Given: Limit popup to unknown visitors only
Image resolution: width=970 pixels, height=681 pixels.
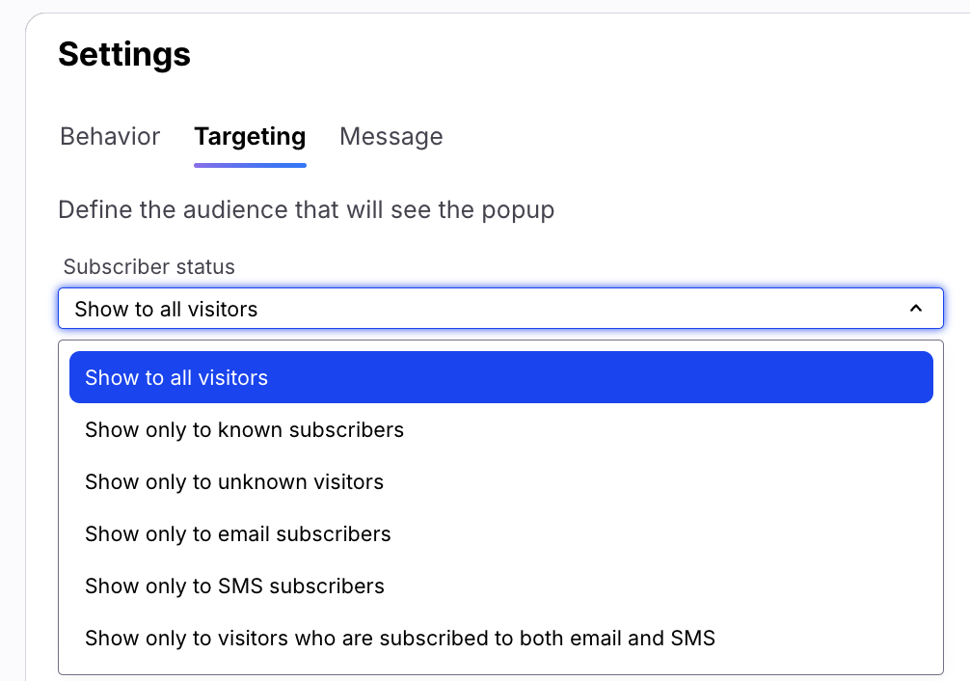Looking at the screenshot, I should click(234, 481).
